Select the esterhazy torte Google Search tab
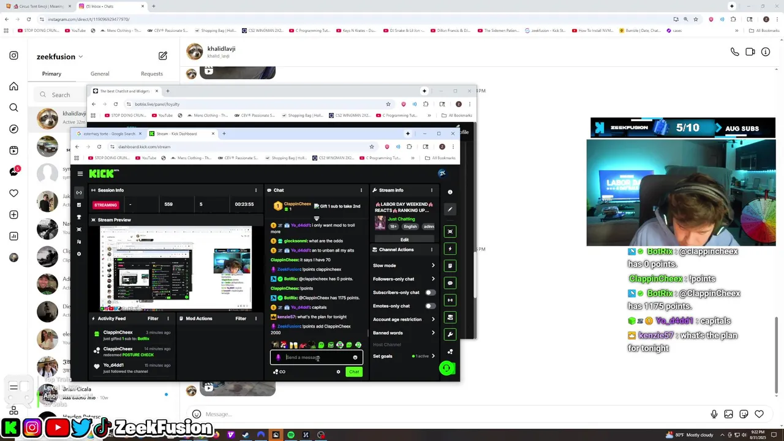784x441 pixels. [x=109, y=134]
